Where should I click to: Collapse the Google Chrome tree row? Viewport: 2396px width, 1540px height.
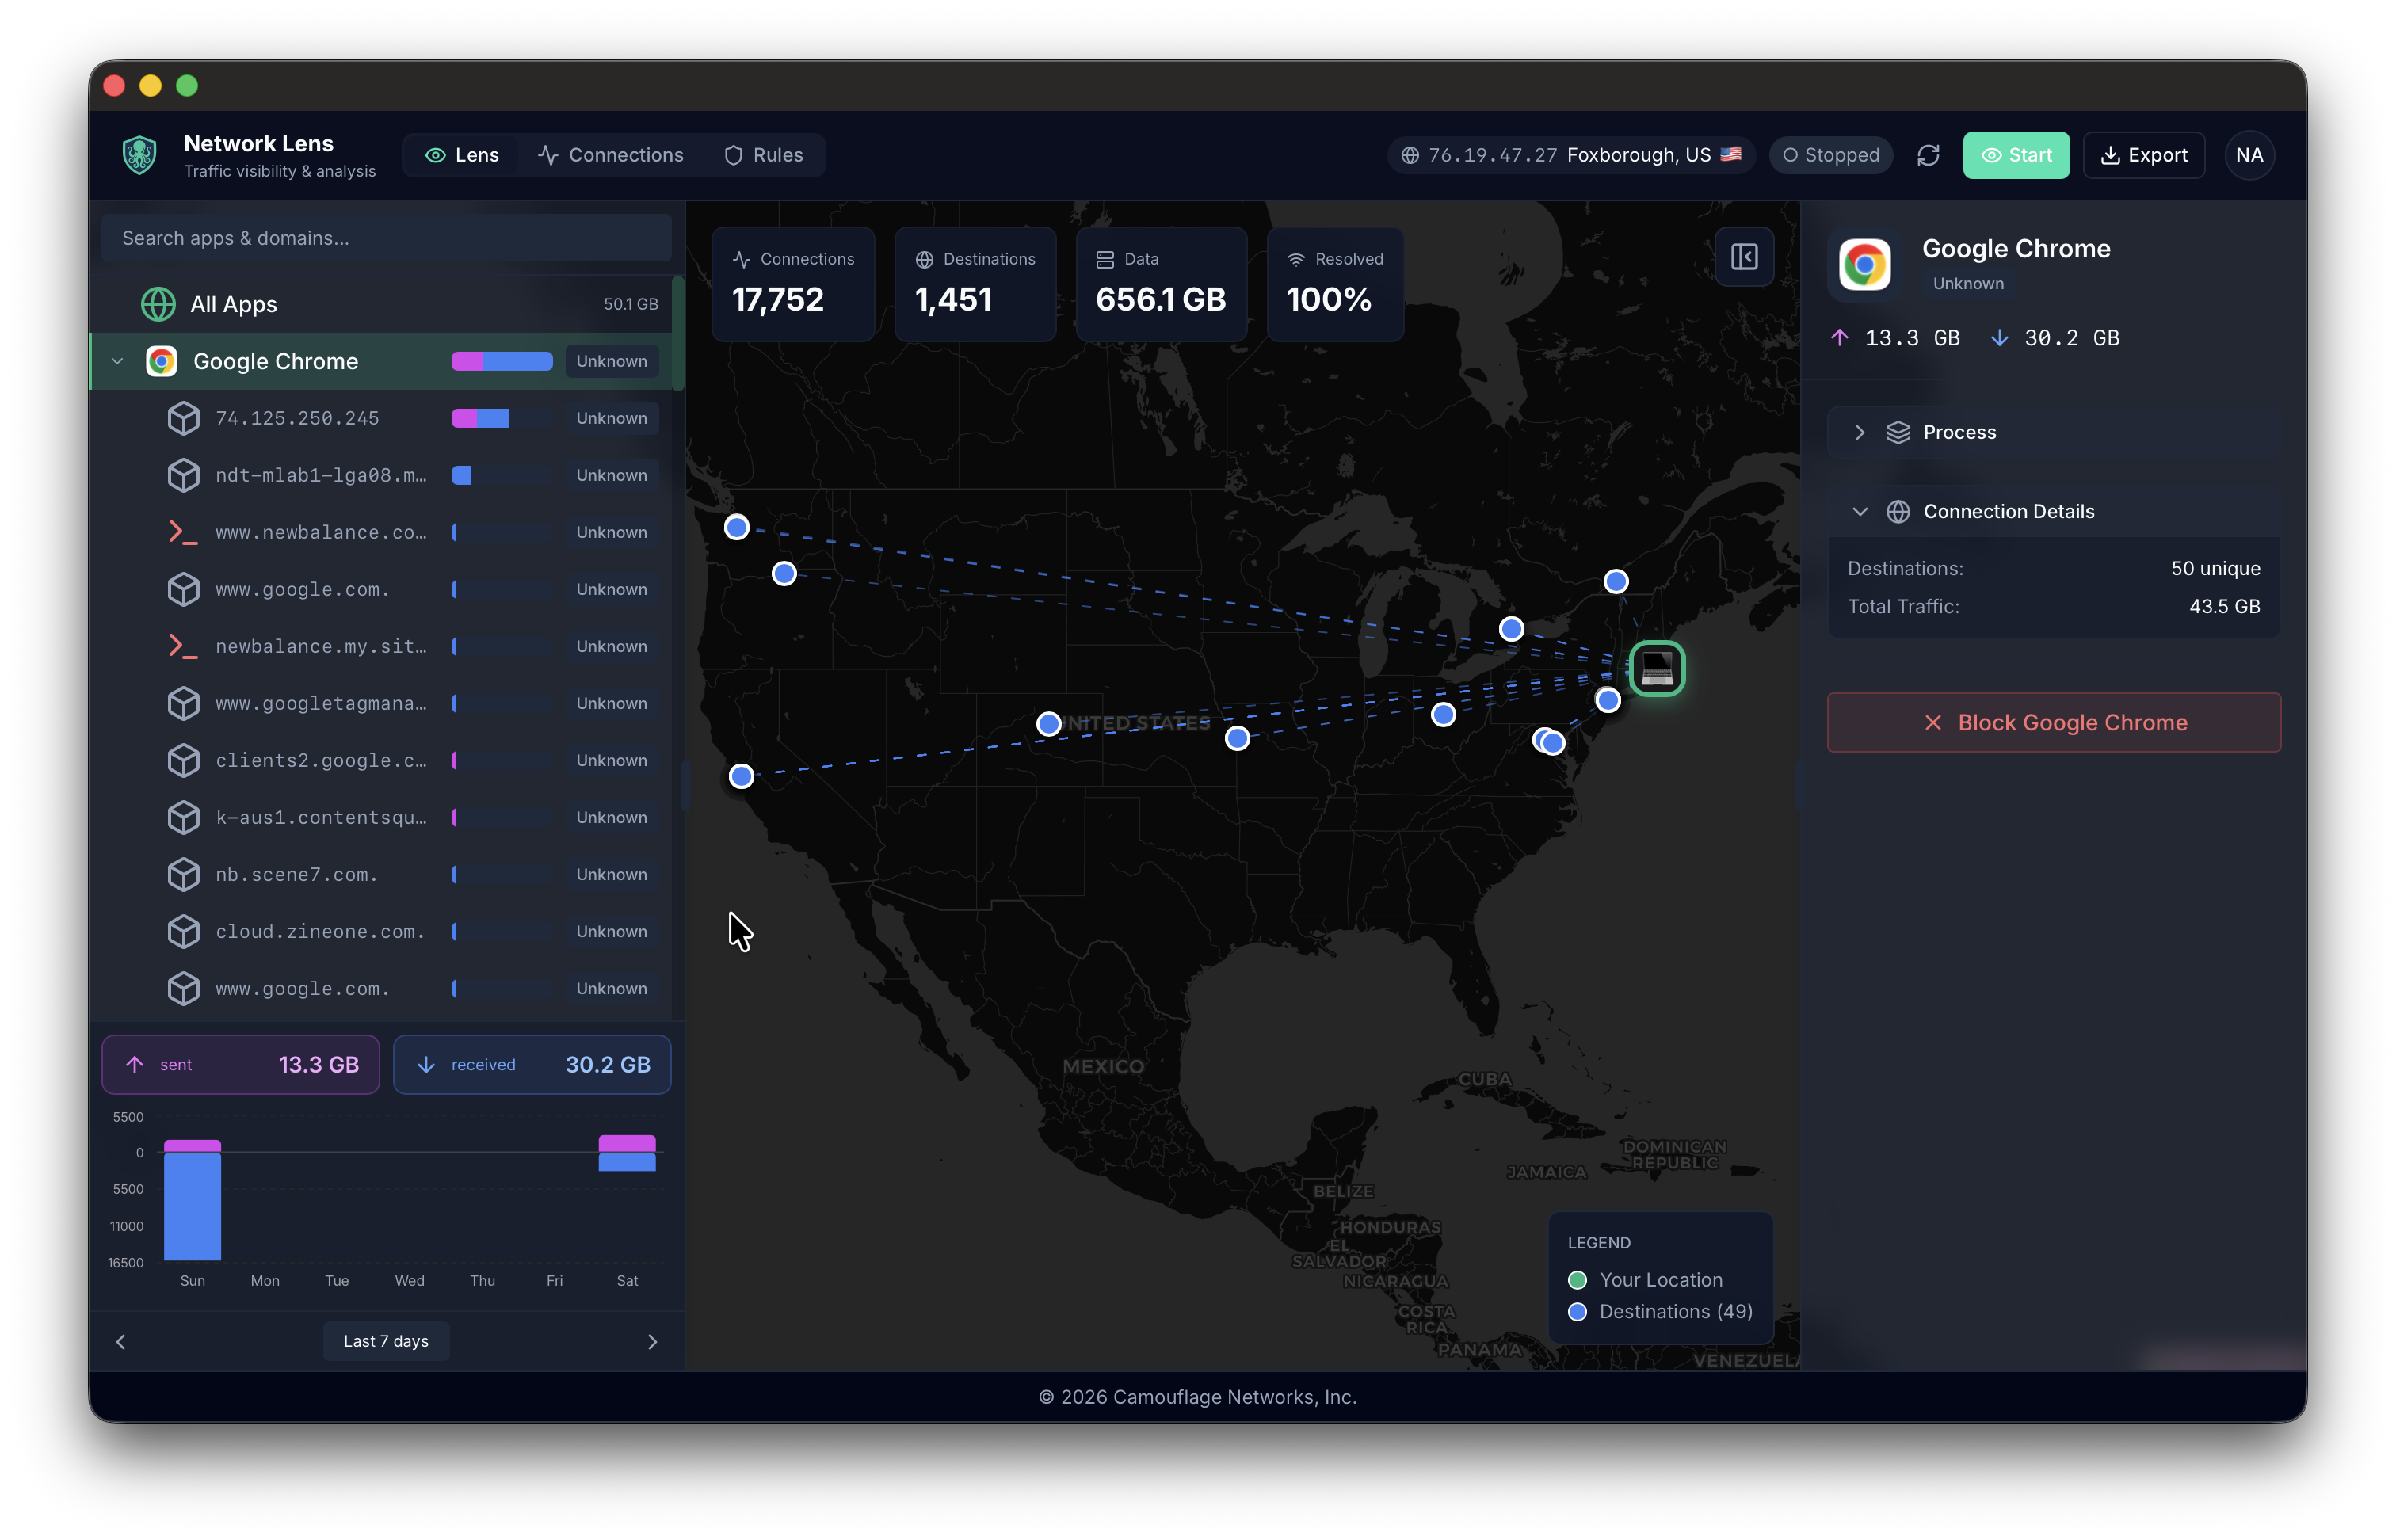(x=117, y=361)
